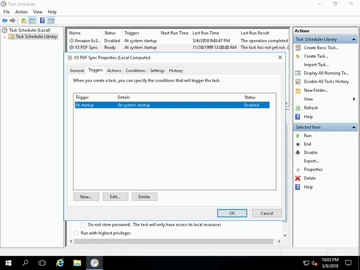
Task: Click Export... in the Selected Item actions
Action: [311, 161]
